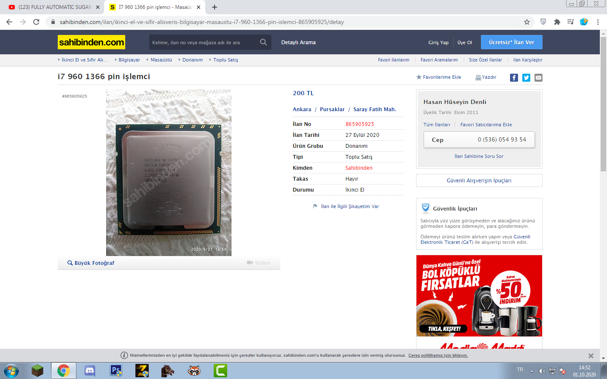Click the processor product photo
The height and width of the screenshot is (379, 607).
[169, 173]
